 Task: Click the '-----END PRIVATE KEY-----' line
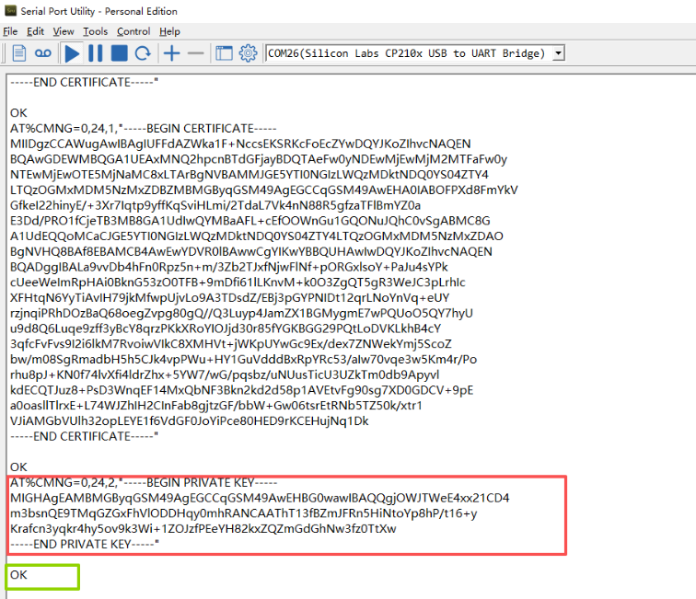[85, 544]
